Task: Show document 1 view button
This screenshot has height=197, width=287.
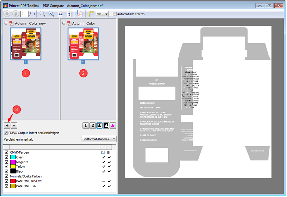Action: point(85,126)
